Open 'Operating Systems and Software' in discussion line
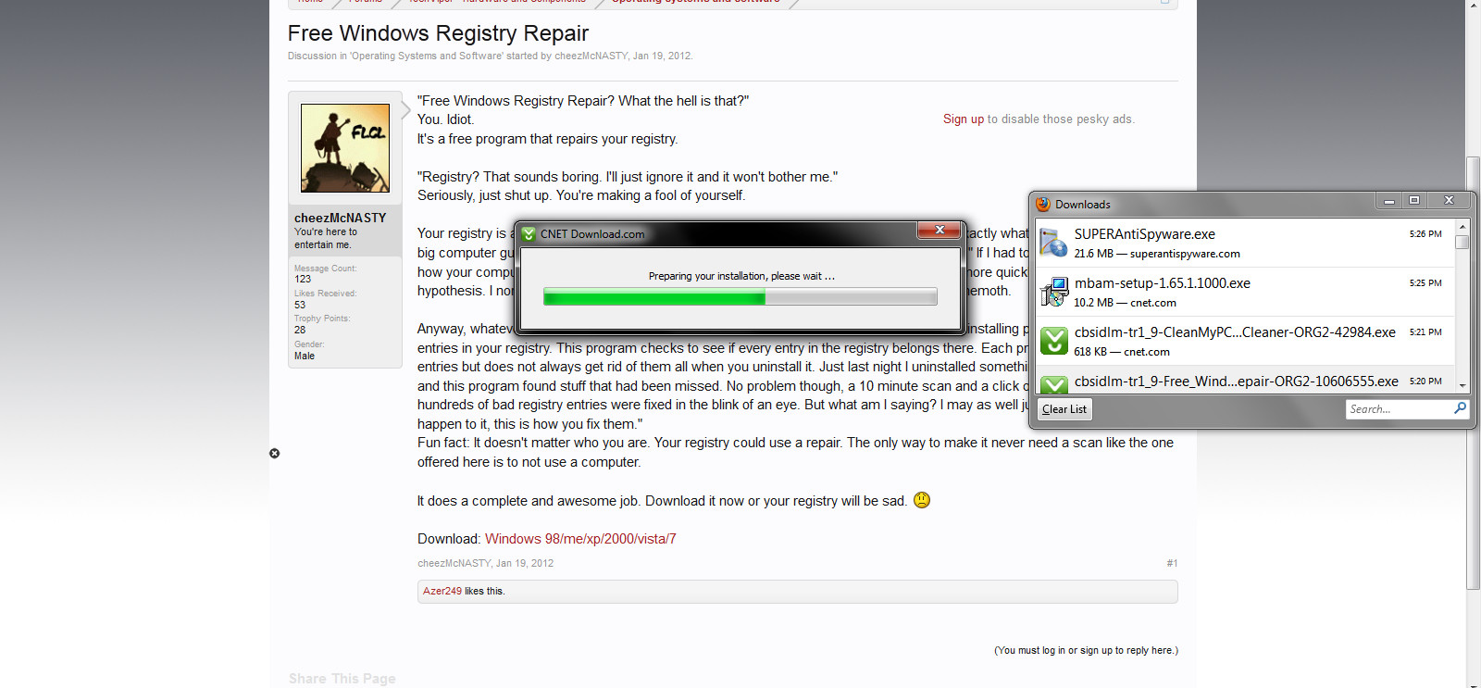The height and width of the screenshot is (688, 1481). click(x=427, y=56)
